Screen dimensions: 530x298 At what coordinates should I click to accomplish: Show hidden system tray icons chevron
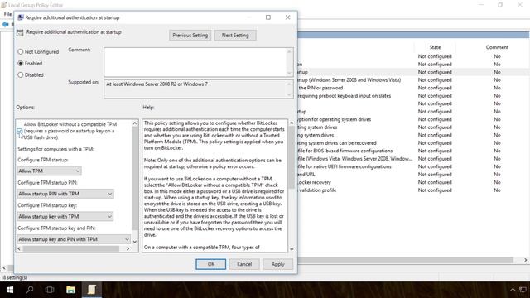click(513, 290)
